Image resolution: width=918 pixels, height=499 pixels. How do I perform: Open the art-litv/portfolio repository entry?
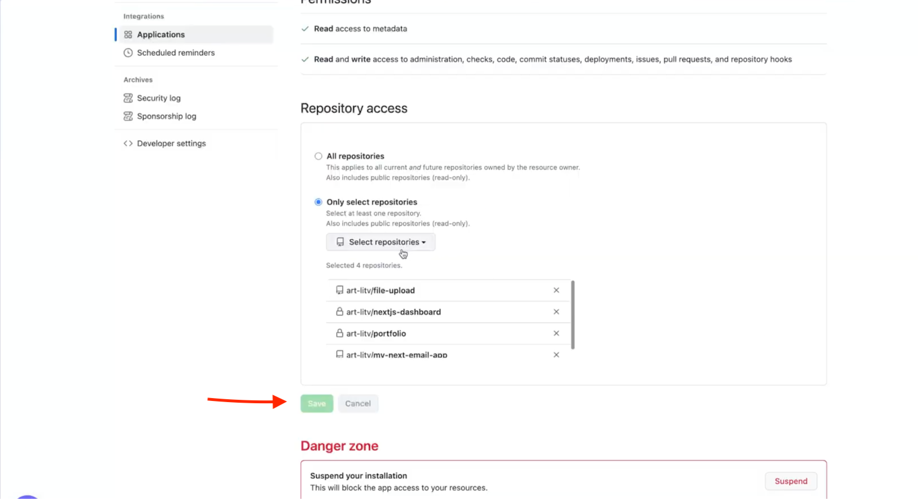pyautogui.click(x=376, y=334)
